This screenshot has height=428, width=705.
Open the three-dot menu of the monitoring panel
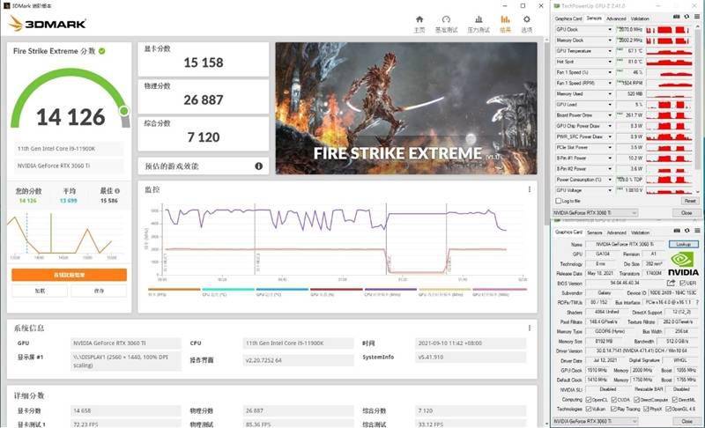click(x=530, y=189)
